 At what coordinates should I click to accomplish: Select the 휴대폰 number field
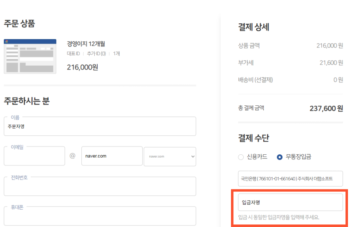point(100,216)
